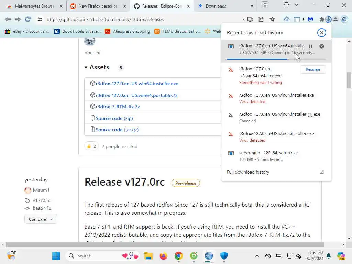352x264 pixels.
Task: Open the tab list chevron in title bar
Action: [x=297, y=5]
